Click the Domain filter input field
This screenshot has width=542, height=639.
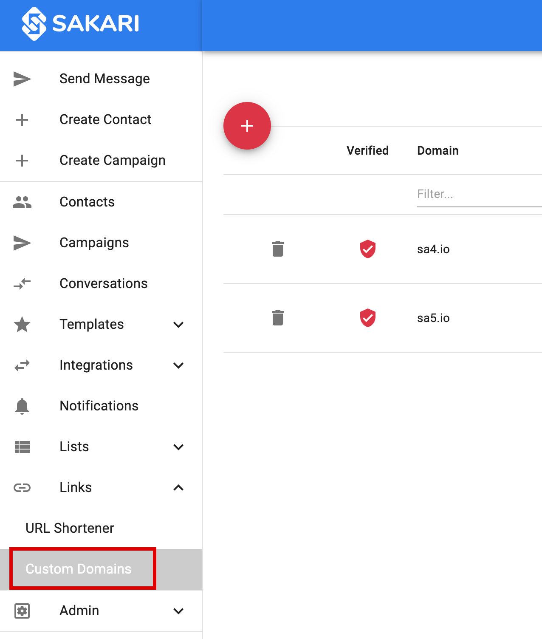click(479, 195)
